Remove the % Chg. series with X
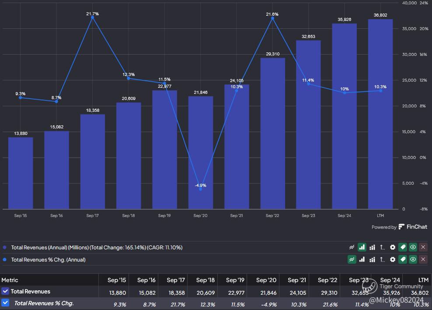The height and width of the screenshot is (310, 432). 423,259
